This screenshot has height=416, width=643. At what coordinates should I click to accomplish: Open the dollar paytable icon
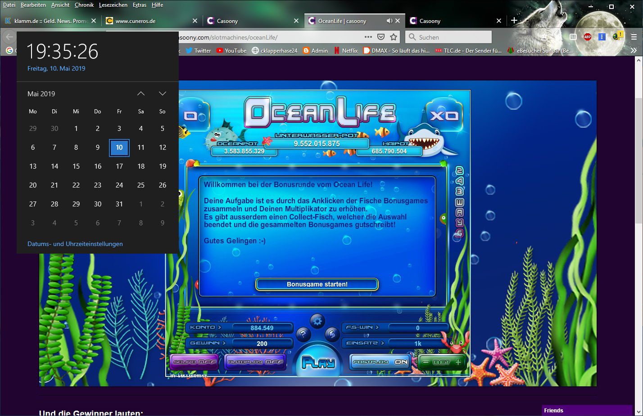click(332, 334)
